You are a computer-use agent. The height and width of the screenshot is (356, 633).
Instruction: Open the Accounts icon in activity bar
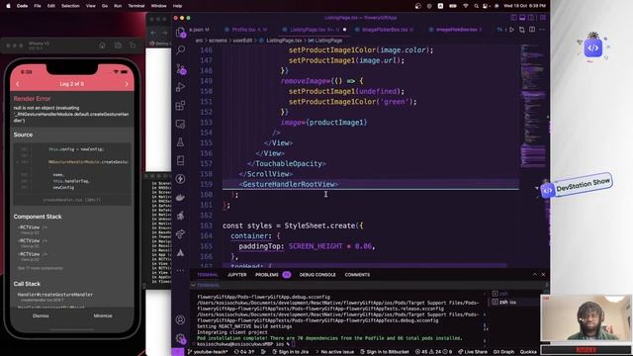coord(180,319)
